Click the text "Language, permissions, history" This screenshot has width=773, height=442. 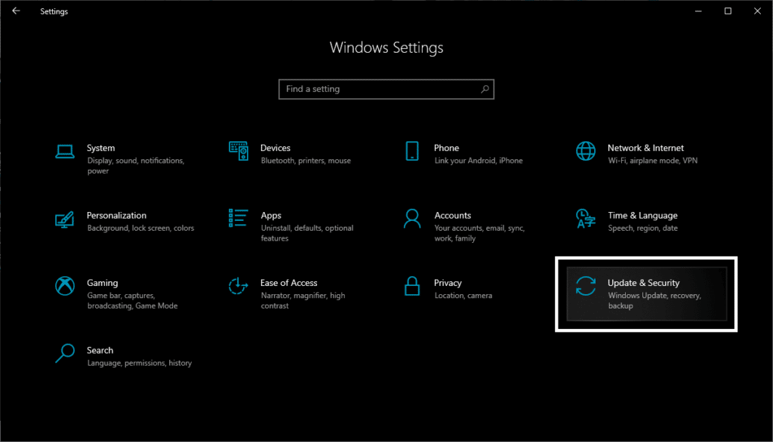point(140,363)
